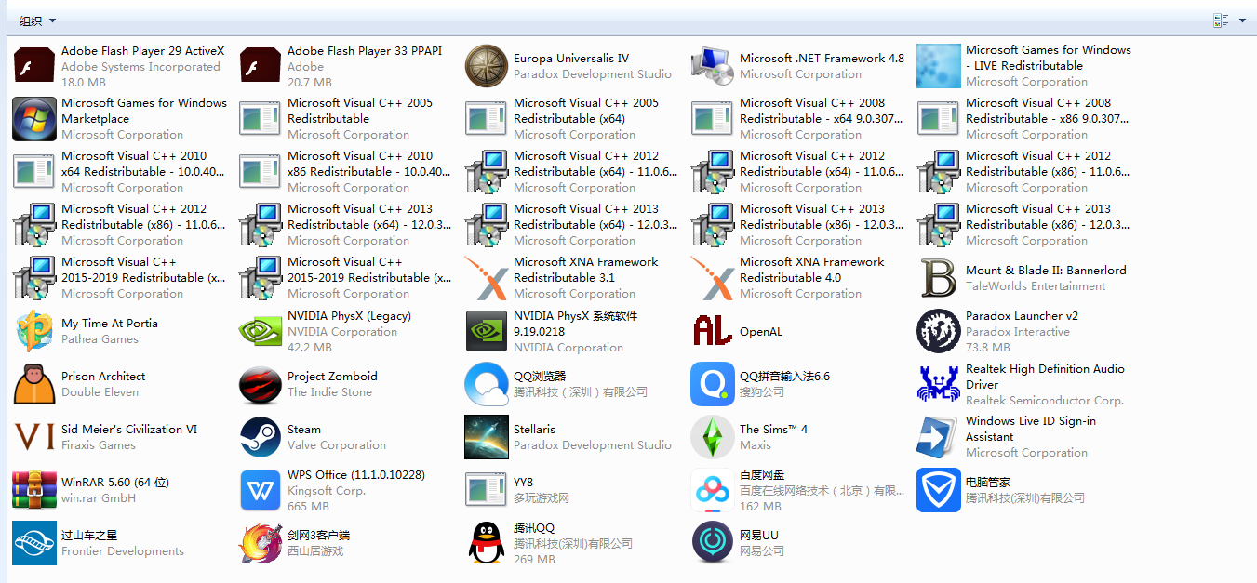This screenshot has width=1257, height=583.
Task: Click Microsoft XNA Framework Redistributable 4.0 icon
Action: (x=713, y=278)
